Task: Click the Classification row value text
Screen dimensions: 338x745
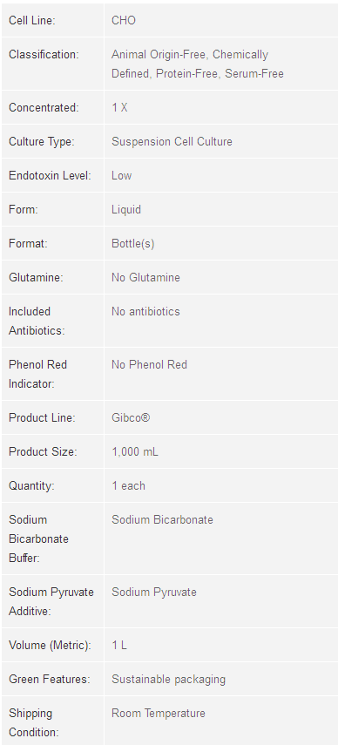Action: [x=198, y=64]
